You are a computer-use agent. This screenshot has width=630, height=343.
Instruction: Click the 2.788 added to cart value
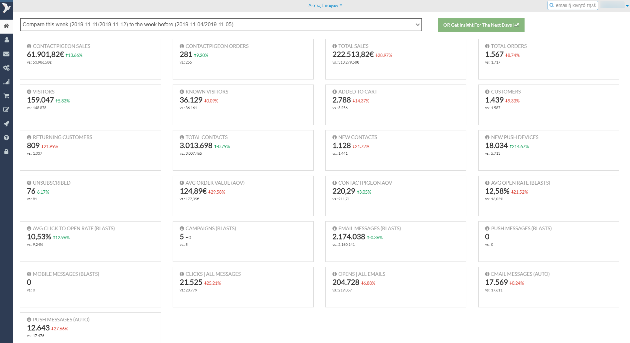pos(342,100)
